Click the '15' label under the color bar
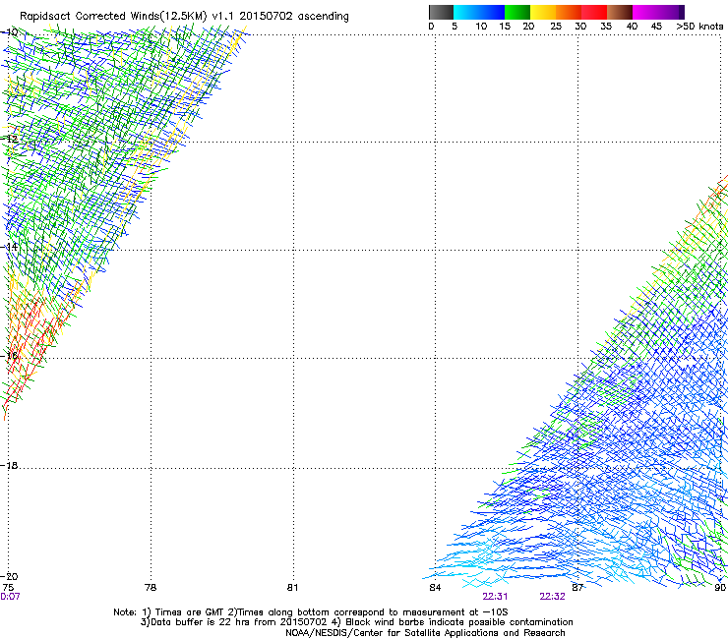This screenshot has width=728, height=639. [x=505, y=26]
